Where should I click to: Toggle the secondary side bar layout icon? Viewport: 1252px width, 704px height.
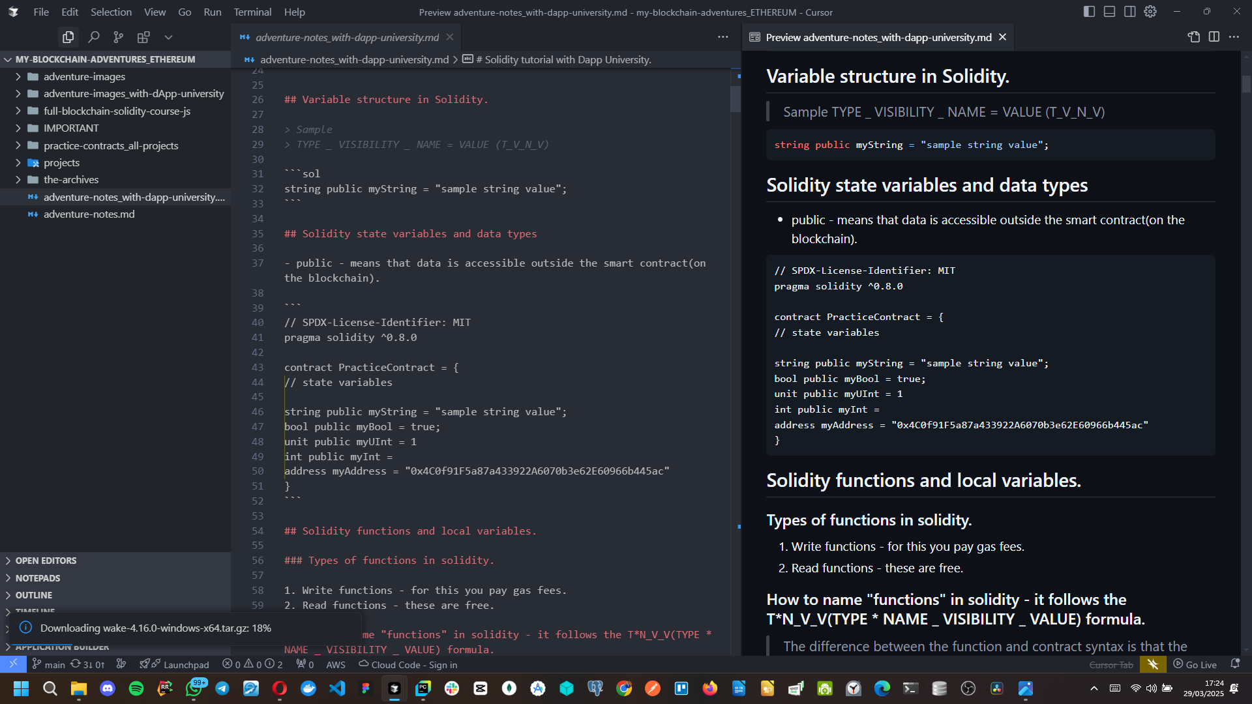[1130, 12]
